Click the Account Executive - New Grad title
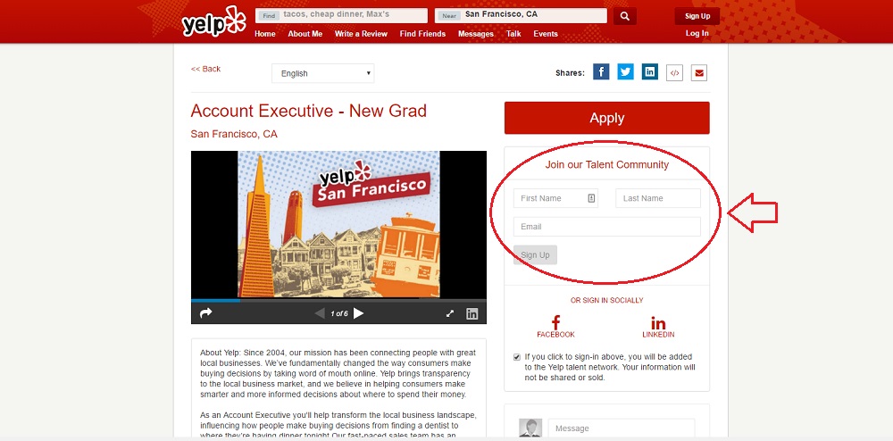 [x=309, y=111]
